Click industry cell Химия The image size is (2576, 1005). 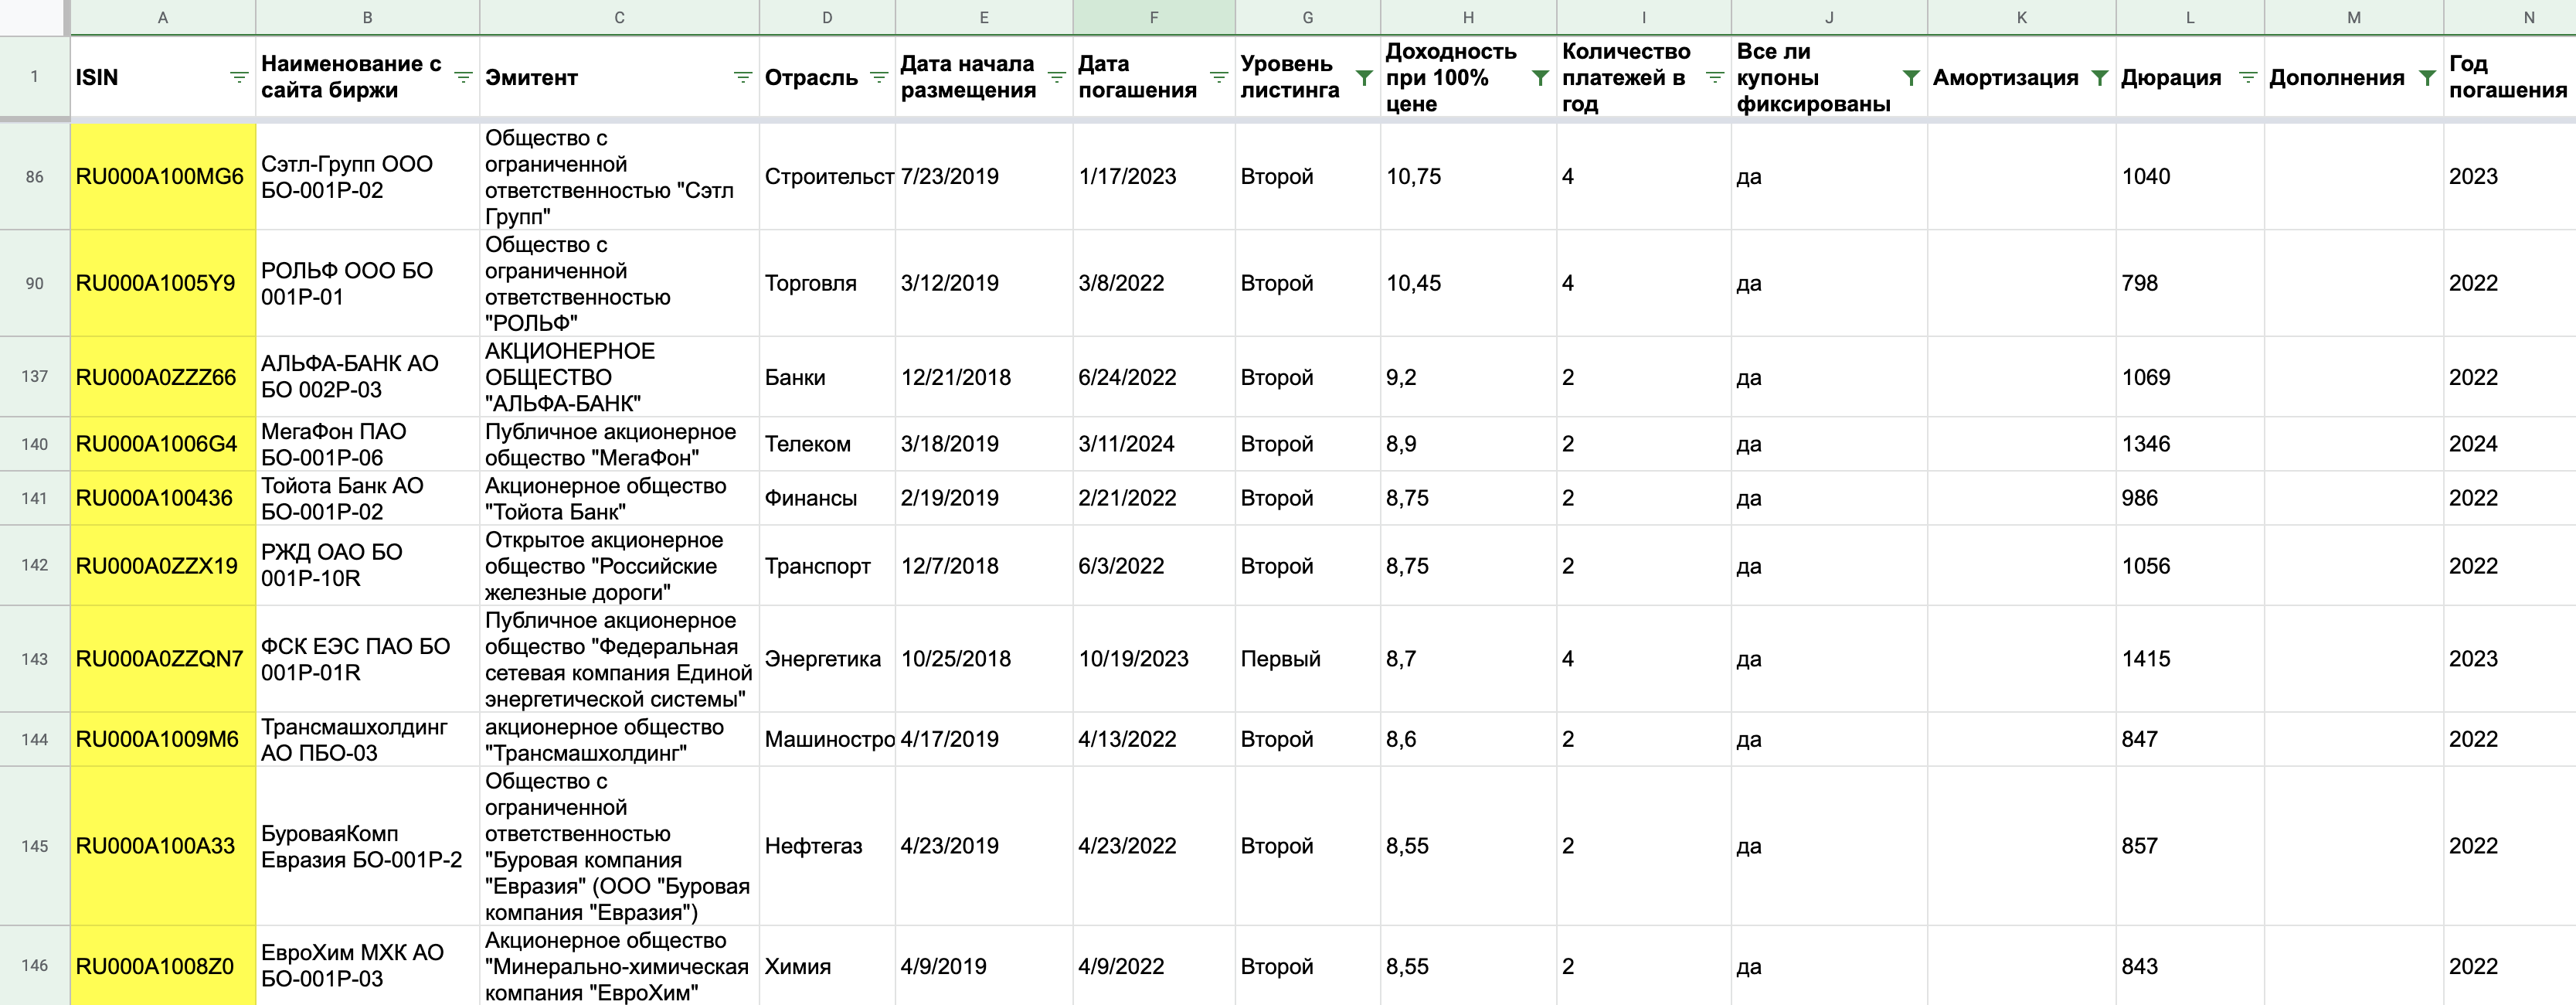(x=827, y=966)
